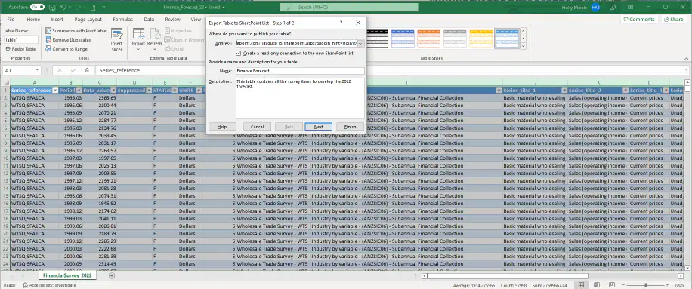The height and width of the screenshot is (289, 692).
Task: Select the black table style thumbnail
Action: (x=377, y=38)
